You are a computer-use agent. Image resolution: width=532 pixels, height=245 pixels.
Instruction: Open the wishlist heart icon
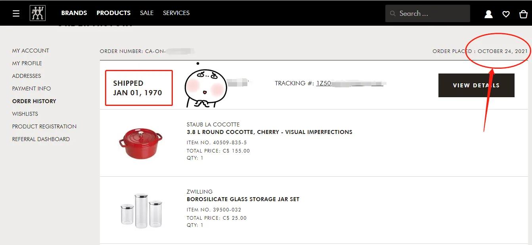pos(506,14)
